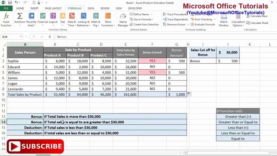Open the Auto Fill Options button

point(189,94)
